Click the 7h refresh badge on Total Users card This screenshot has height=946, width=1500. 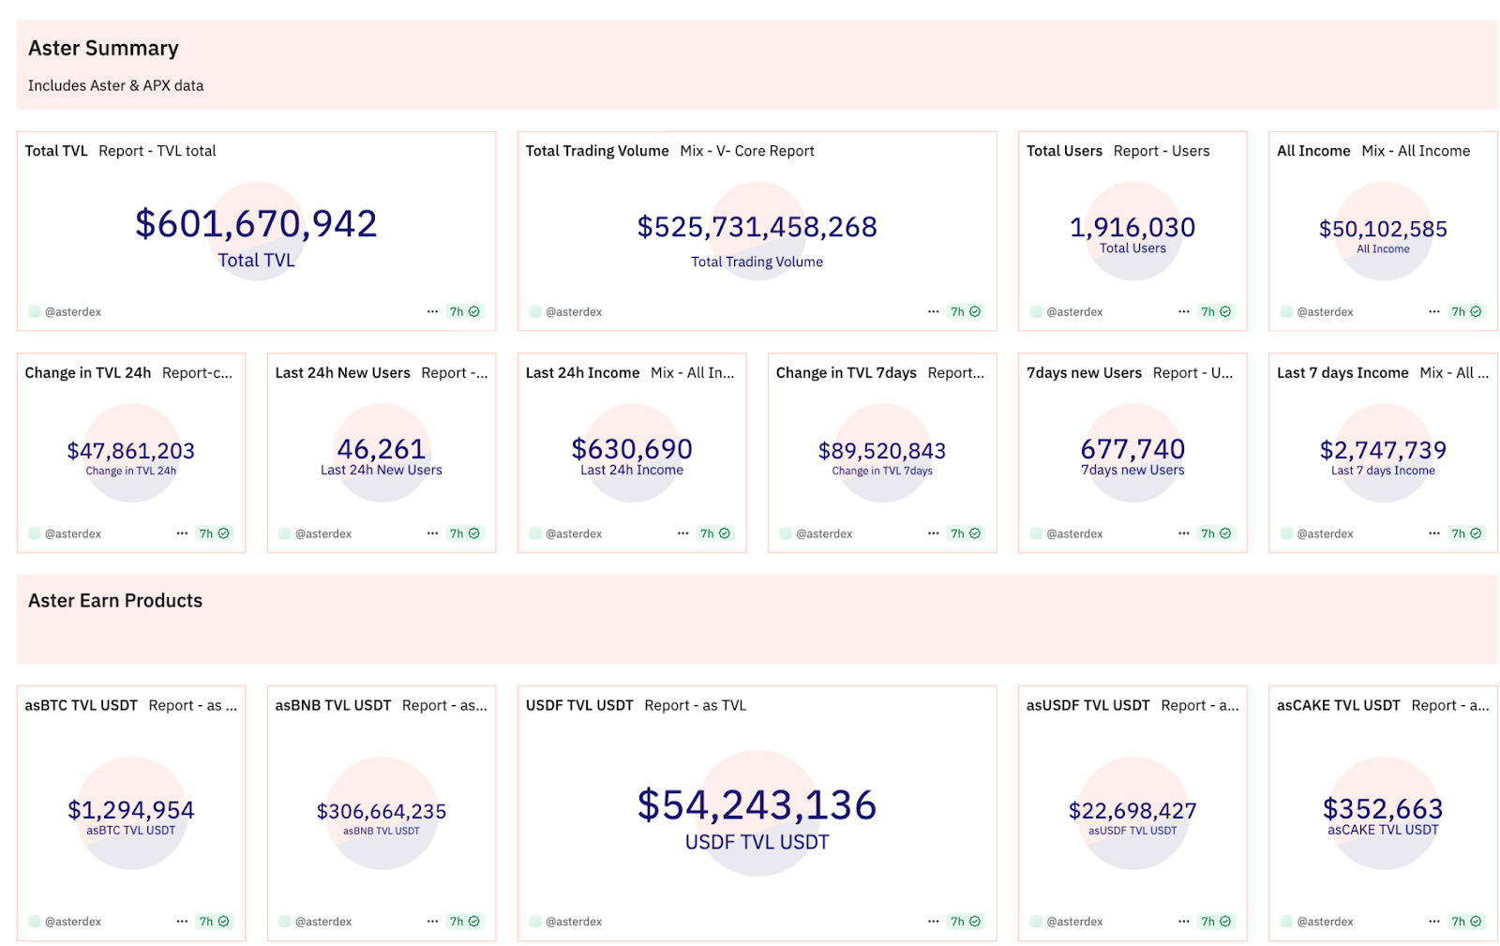click(1216, 311)
